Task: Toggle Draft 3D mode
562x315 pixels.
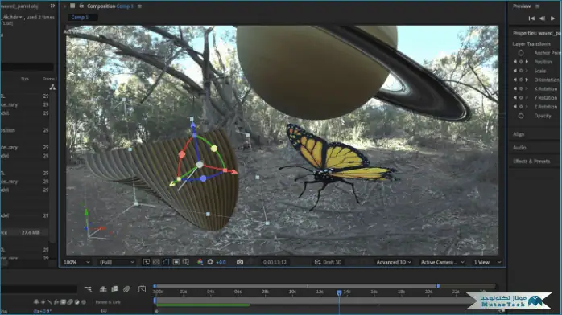Action: coord(328,262)
